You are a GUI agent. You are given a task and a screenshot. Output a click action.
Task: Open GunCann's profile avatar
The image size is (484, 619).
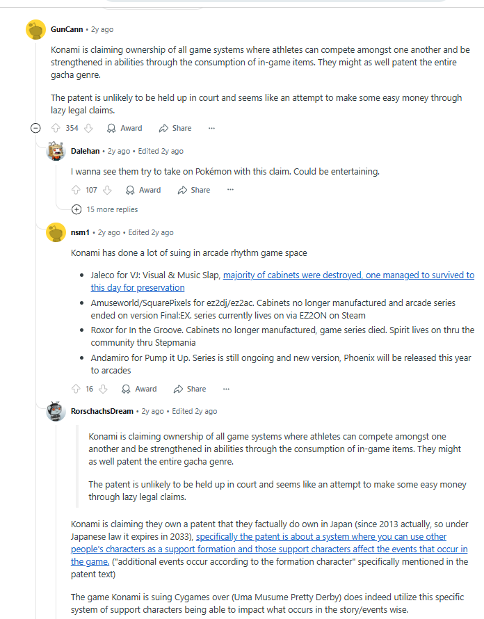pyautogui.click(x=36, y=30)
